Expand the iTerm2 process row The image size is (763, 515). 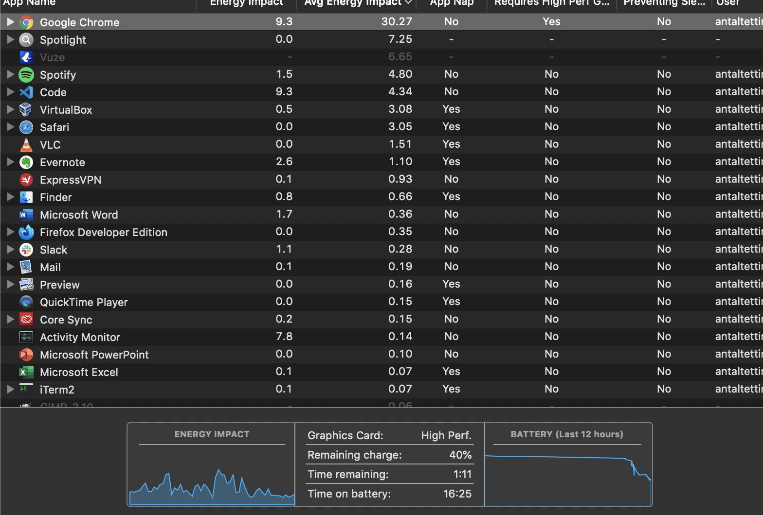10,389
